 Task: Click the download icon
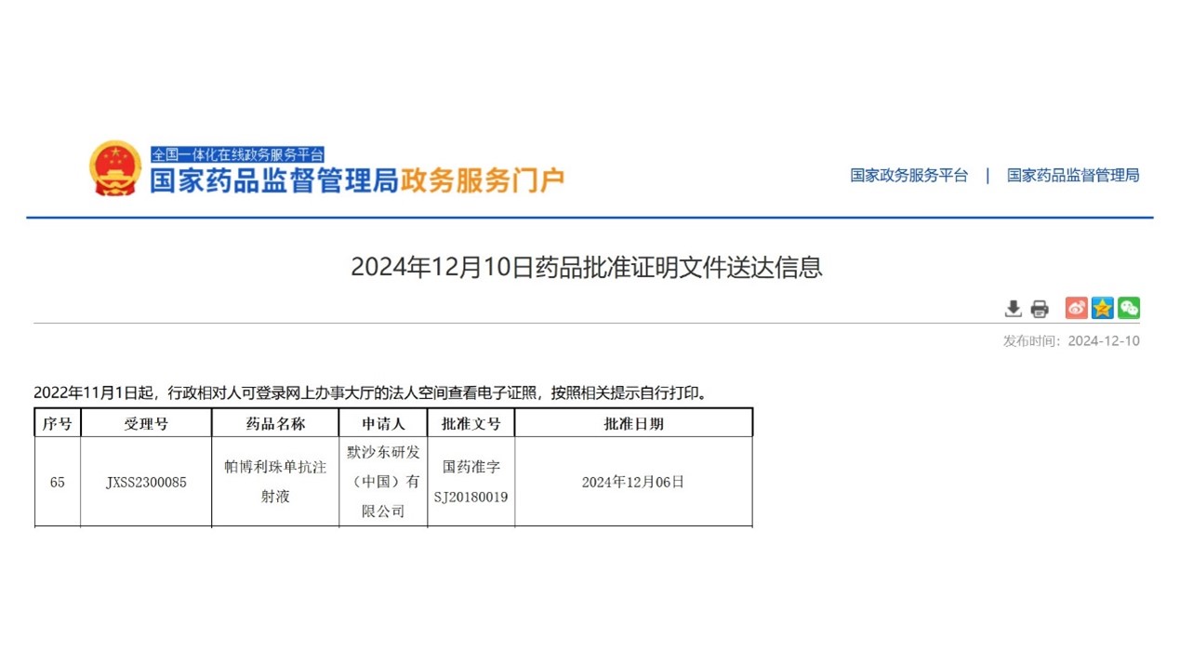coord(1014,309)
